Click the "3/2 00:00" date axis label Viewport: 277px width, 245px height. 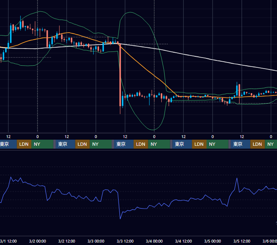click(x=37, y=241)
